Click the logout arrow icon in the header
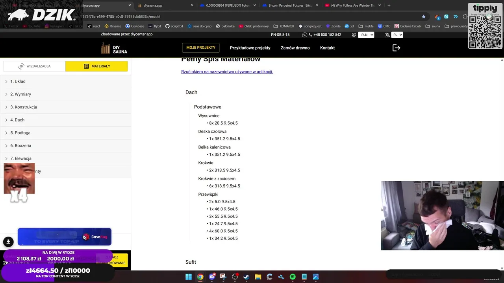Image resolution: width=504 pixels, height=283 pixels. [396, 48]
